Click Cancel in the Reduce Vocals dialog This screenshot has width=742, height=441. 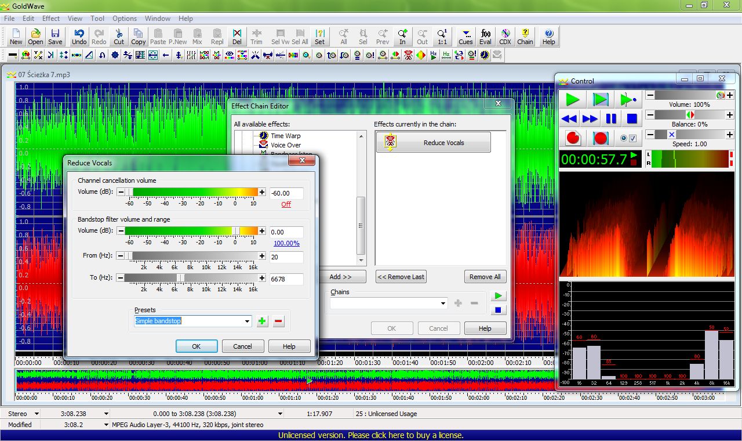243,346
